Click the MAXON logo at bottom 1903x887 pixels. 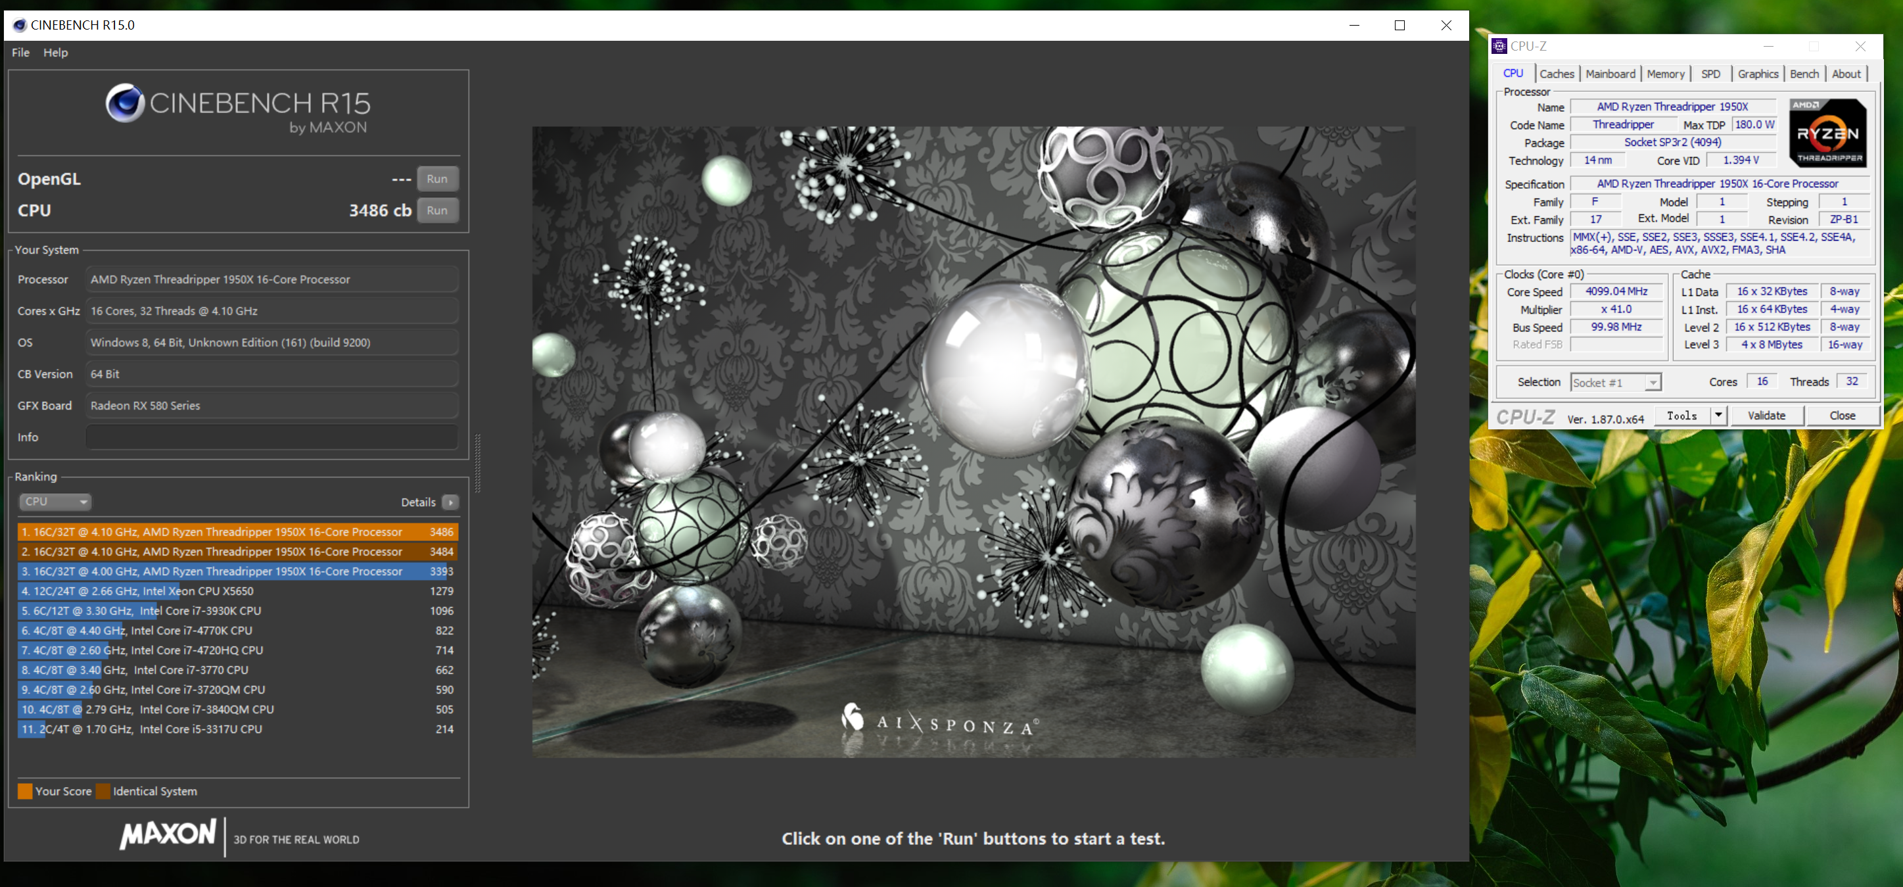pyautogui.click(x=168, y=834)
